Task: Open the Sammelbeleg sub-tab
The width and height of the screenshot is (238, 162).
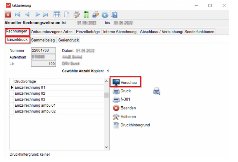Action: 43,40
